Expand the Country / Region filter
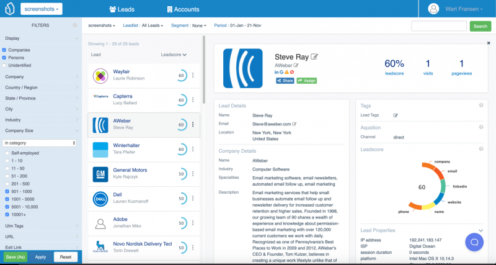The width and height of the screenshot is (496, 265). pyautogui.click(x=40, y=88)
